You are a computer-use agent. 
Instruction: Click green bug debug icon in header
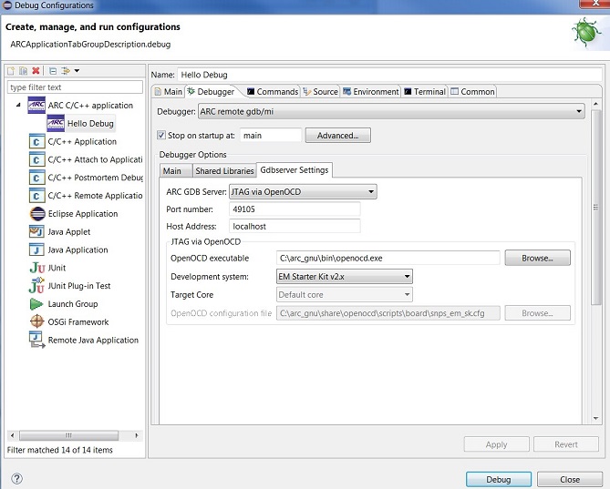(586, 34)
